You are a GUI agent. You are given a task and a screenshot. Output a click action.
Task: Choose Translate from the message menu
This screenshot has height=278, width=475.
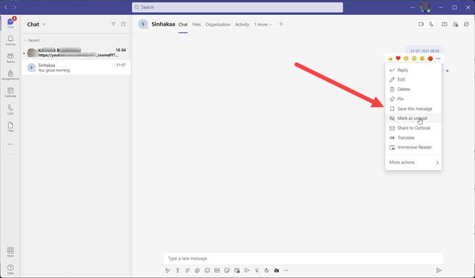click(x=413, y=138)
